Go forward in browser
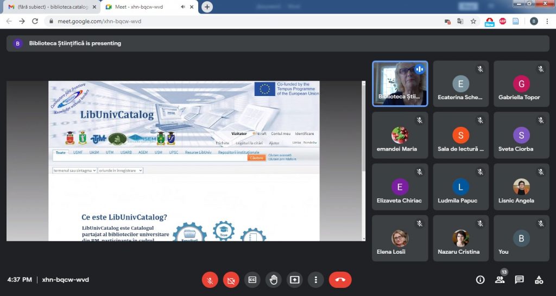Viewport: 556px width, 296px height. 22,21
